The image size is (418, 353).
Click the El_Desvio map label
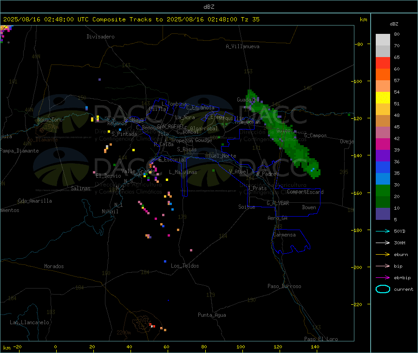point(108,176)
